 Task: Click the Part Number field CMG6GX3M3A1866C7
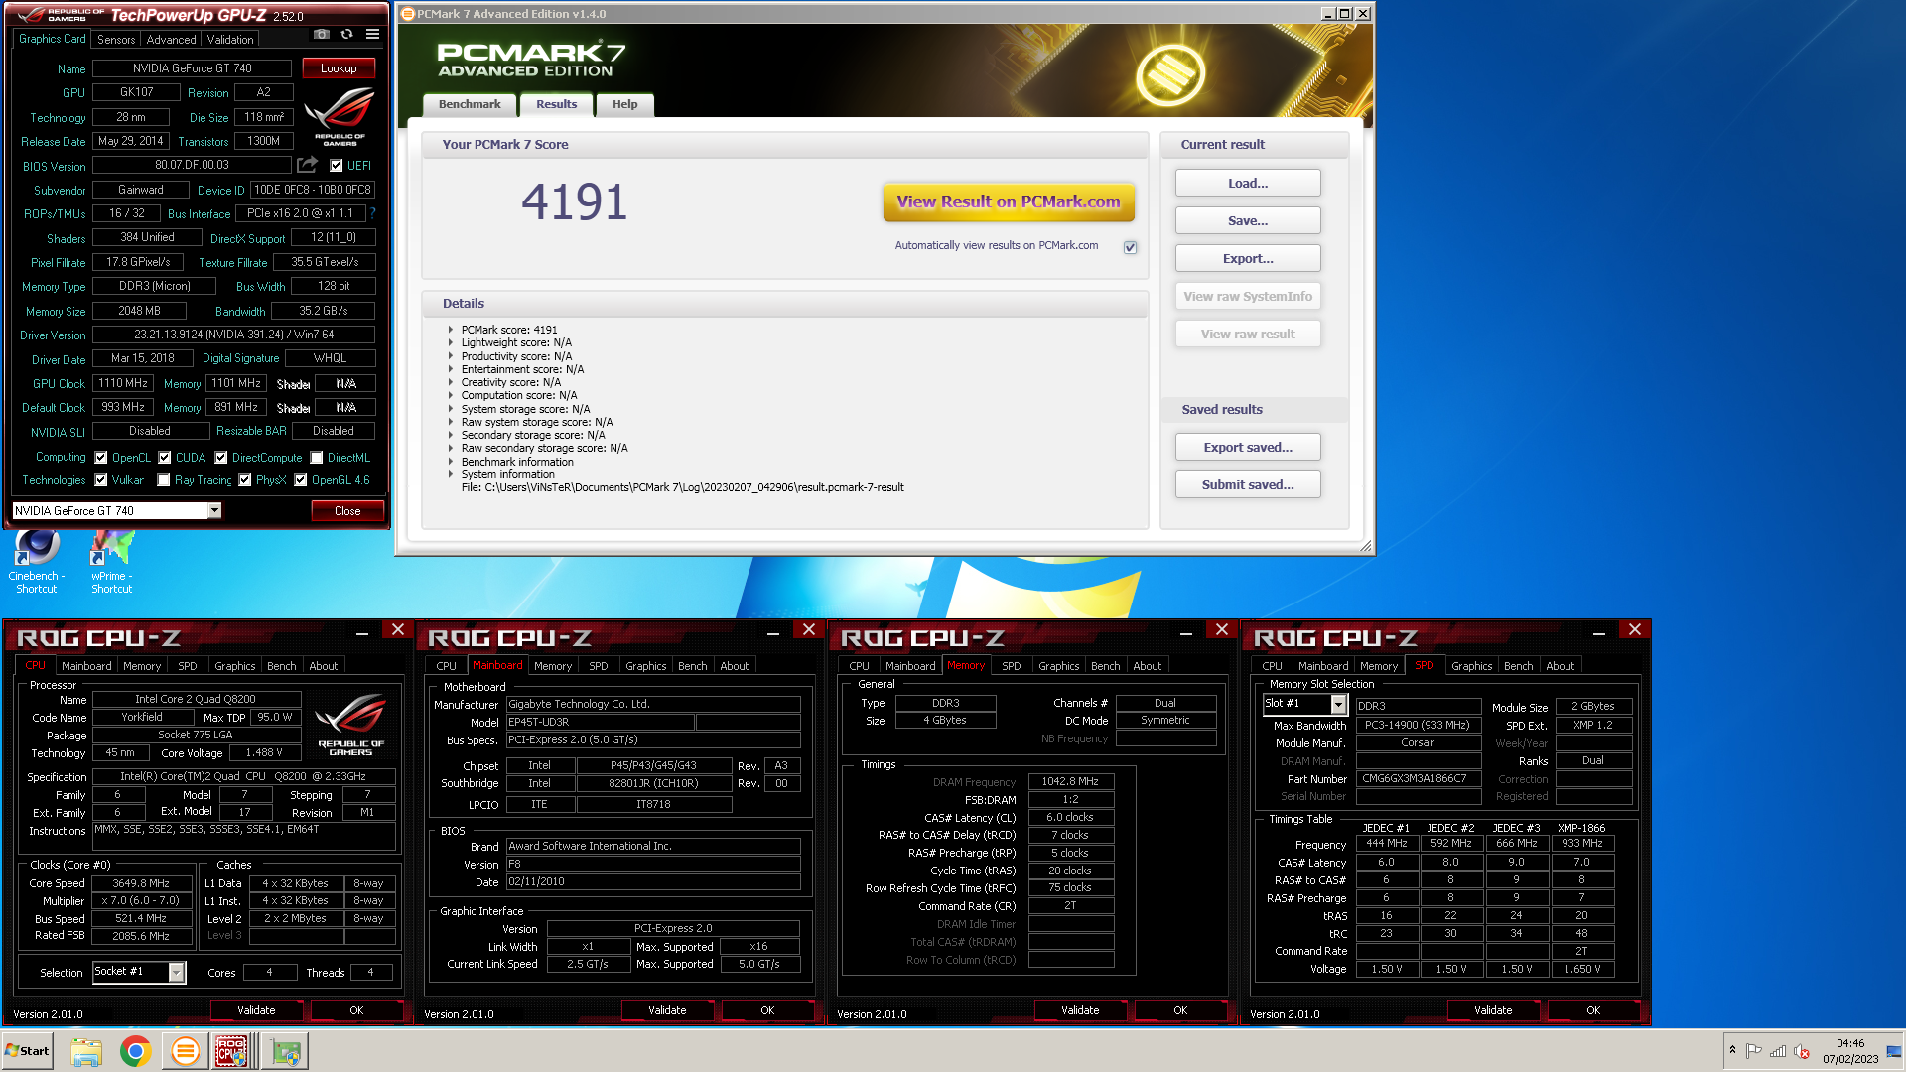coord(1418,778)
